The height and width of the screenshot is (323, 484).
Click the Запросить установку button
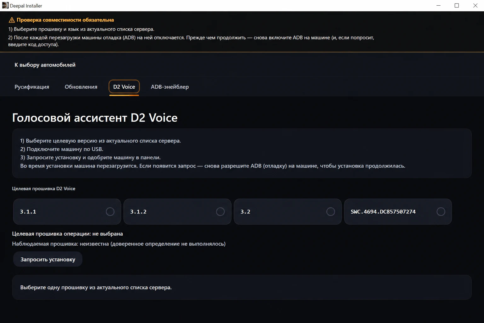pyautogui.click(x=48, y=259)
